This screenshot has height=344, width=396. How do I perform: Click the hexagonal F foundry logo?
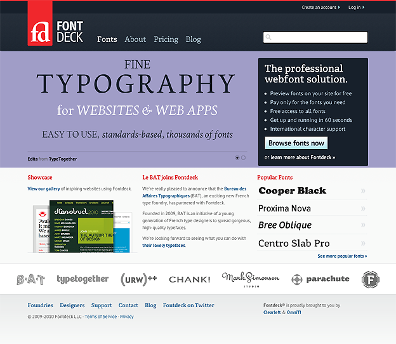[x=370, y=279]
